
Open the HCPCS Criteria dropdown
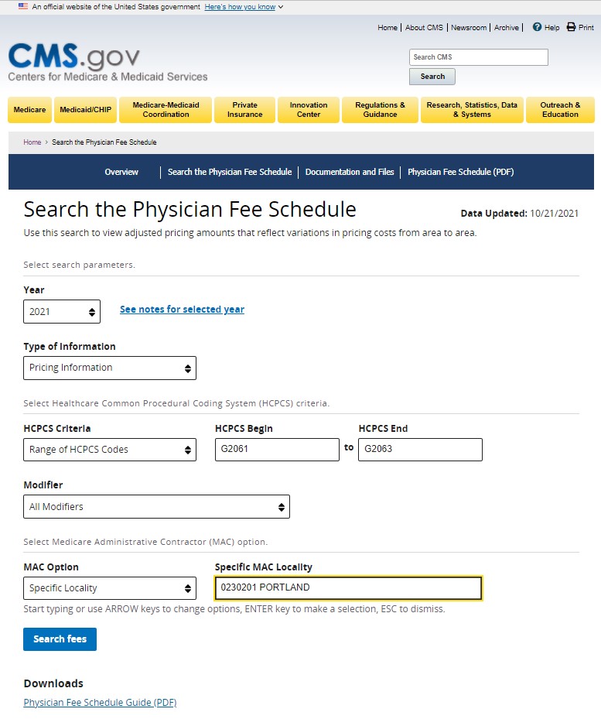point(109,449)
